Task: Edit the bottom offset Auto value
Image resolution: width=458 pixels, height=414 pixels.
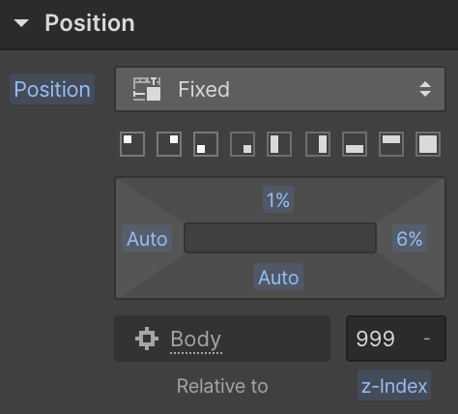Action: point(278,277)
